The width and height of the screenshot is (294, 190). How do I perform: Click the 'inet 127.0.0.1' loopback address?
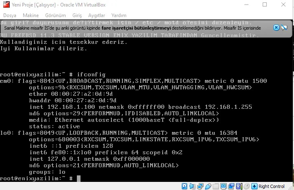pos(54,159)
